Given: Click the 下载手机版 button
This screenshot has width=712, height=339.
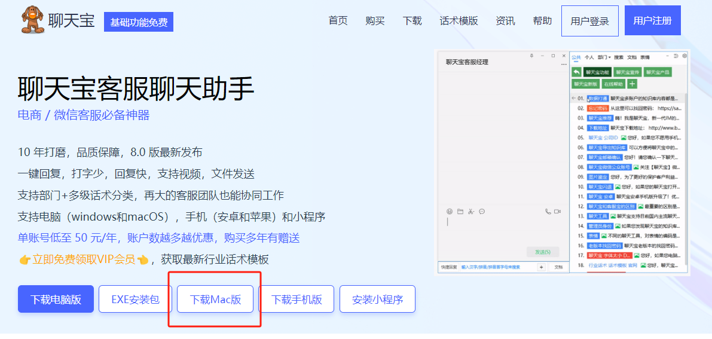Looking at the screenshot, I should tap(297, 299).
